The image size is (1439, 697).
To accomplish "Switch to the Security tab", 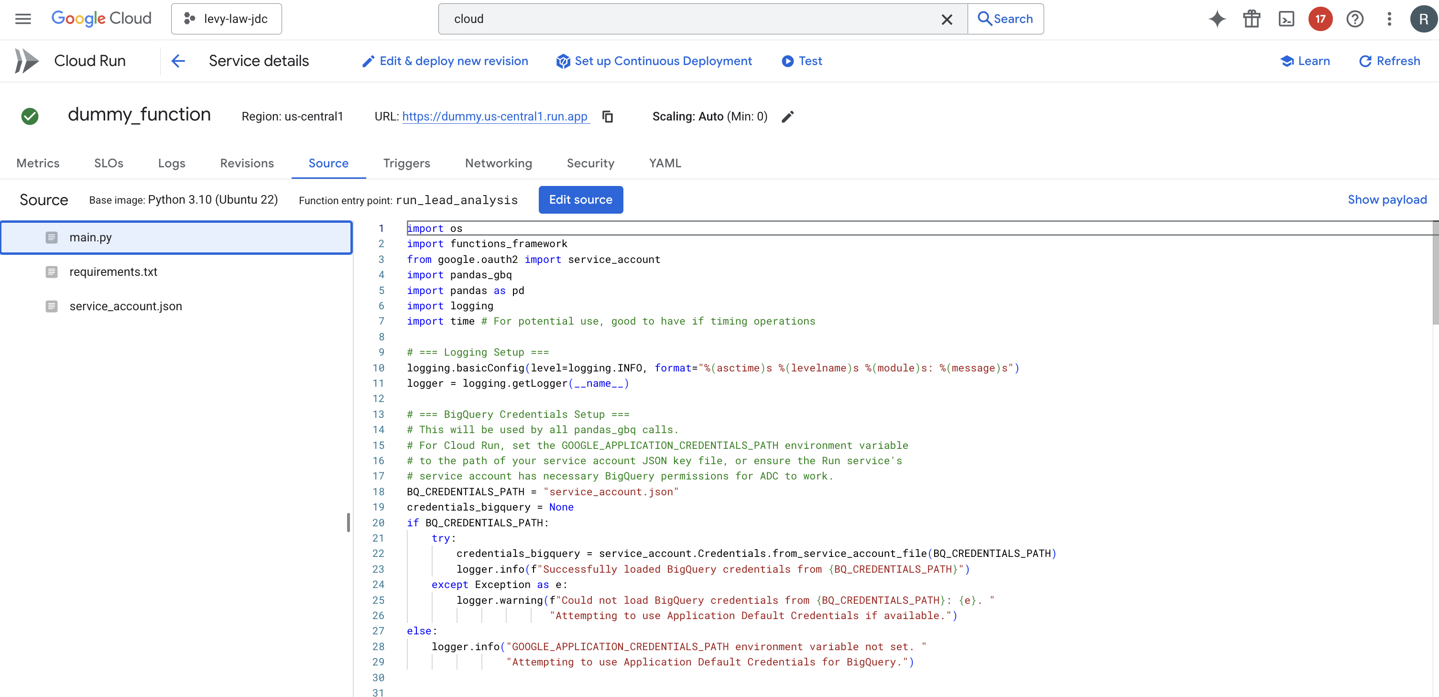I will (x=590, y=163).
